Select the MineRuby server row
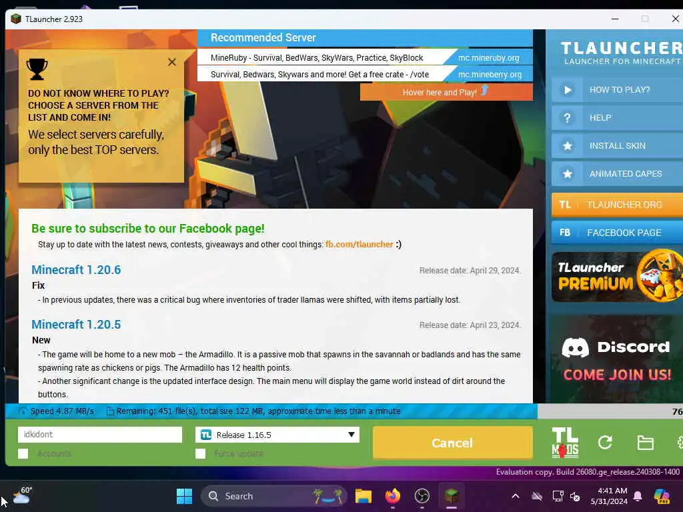The height and width of the screenshot is (512, 683). click(365, 58)
